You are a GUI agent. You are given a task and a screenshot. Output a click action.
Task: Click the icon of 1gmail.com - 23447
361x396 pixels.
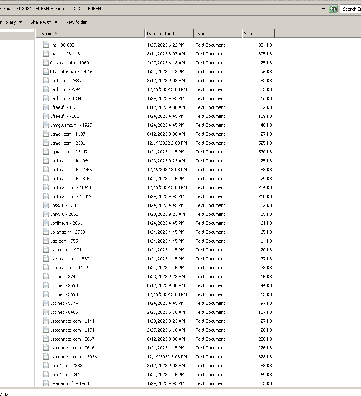[46, 152]
